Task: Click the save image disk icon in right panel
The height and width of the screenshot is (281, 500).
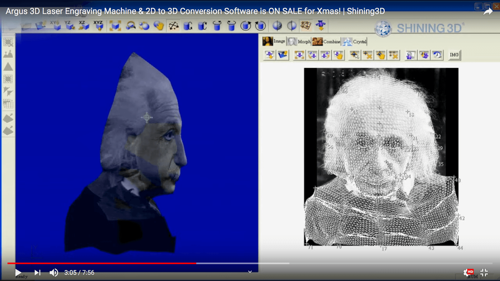Action: (x=283, y=55)
